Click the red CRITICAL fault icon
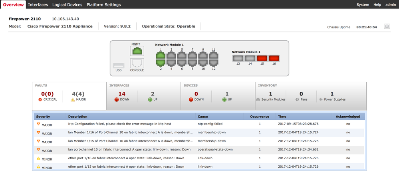399x188 pixels. click(x=40, y=100)
